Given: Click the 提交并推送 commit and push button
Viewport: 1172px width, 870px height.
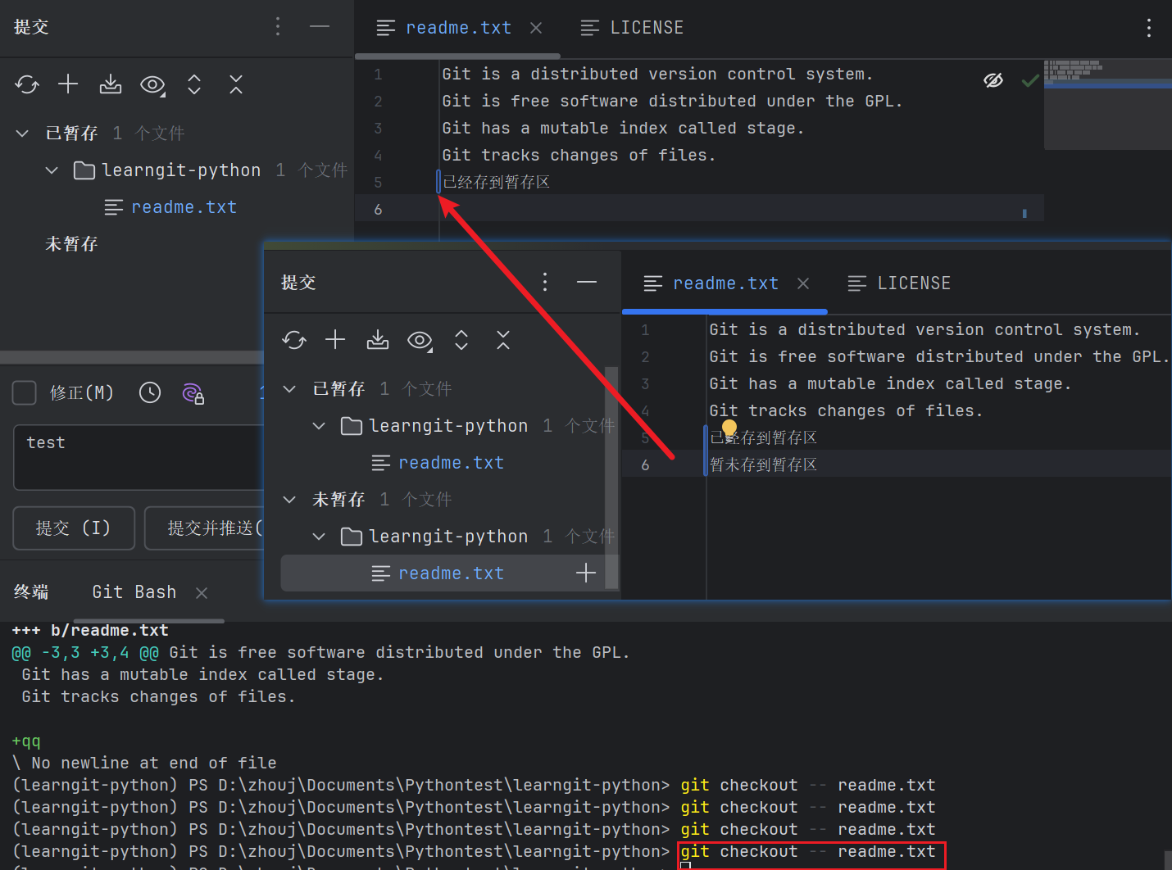Looking at the screenshot, I should [x=205, y=528].
